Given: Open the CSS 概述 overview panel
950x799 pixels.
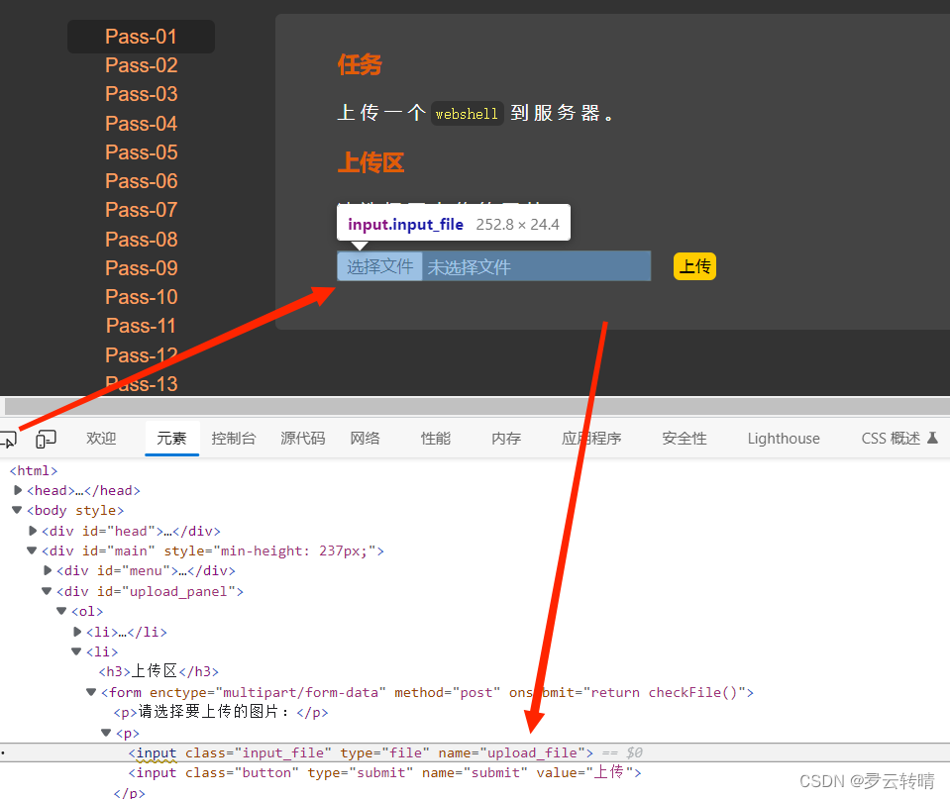Looking at the screenshot, I should pyautogui.click(x=890, y=438).
